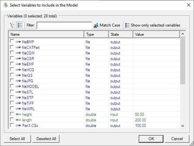Check the Part1.CGx checkbox
Viewport: 194px width, 146px height.
(12, 125)
